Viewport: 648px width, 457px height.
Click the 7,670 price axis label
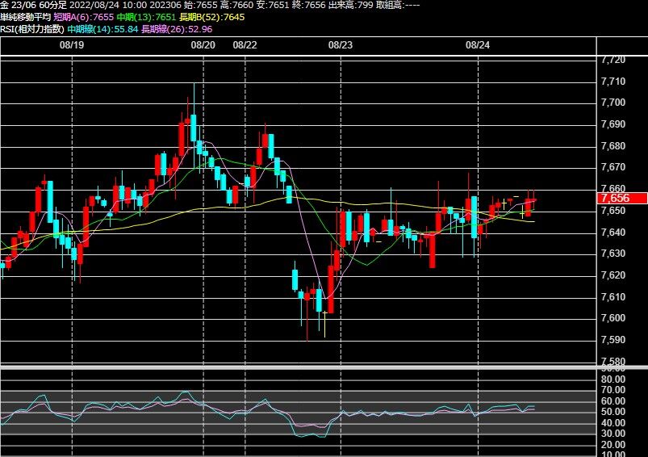(613, 167)
